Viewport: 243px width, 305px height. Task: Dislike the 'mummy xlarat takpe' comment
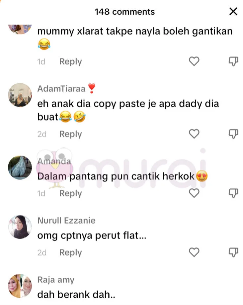pos(233,61)
